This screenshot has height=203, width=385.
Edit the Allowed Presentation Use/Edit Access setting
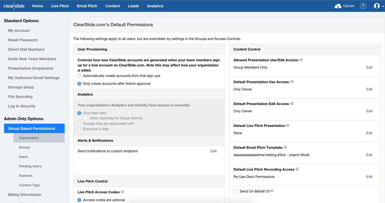pos(369,67)
